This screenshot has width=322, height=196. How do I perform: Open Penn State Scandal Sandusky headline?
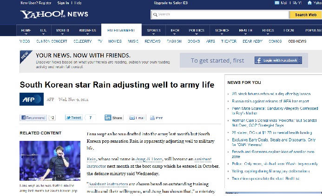pyautogui.click(x=275, y=111)
